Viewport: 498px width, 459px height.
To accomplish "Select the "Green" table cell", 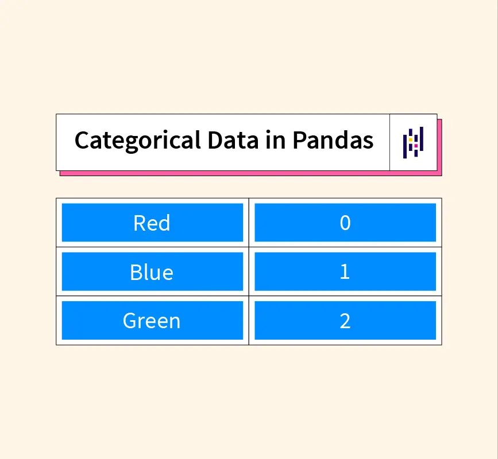I will (152, 320).
